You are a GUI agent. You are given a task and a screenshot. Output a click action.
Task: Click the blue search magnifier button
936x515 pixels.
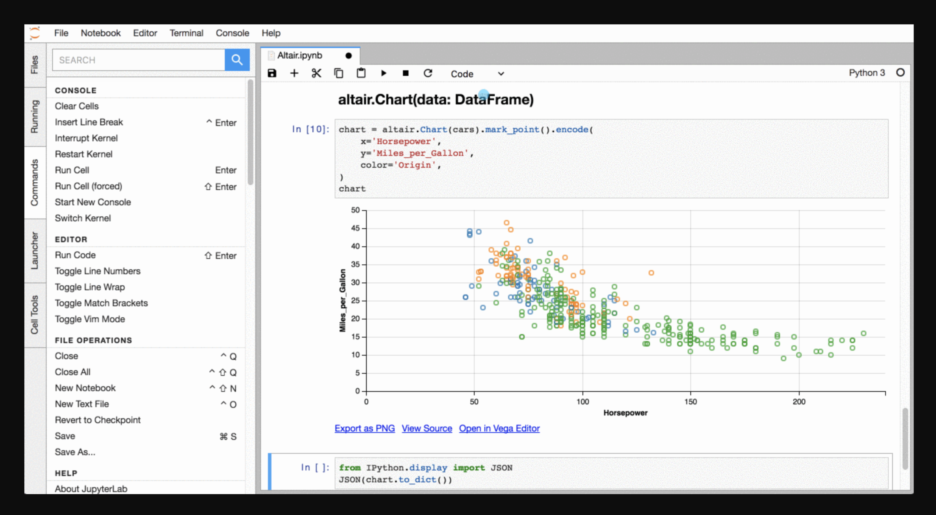point(237,60)
